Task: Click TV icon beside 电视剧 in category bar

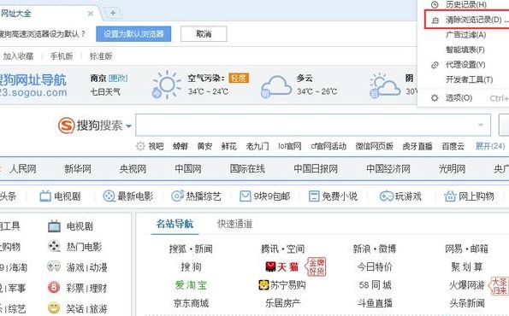Action: tap(45, 196)
